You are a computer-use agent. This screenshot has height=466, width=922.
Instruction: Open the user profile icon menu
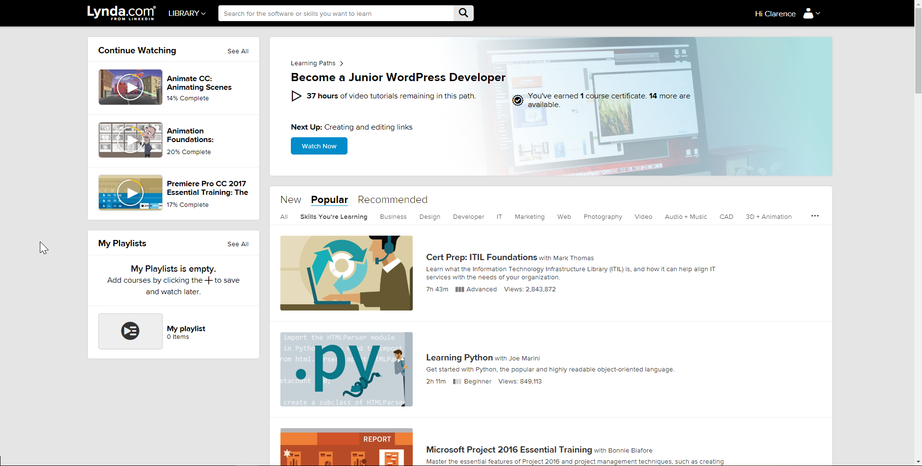tap(812, 13)
